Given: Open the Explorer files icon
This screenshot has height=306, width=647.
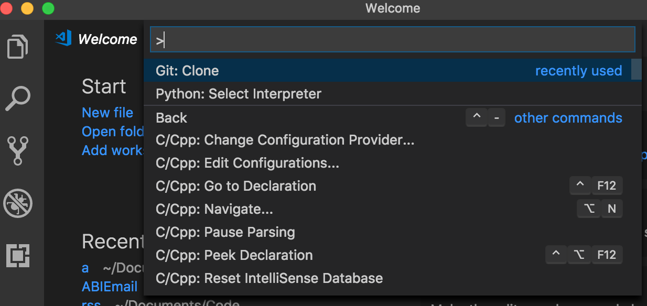Looking at the screenshot, I should coord(19,46).
